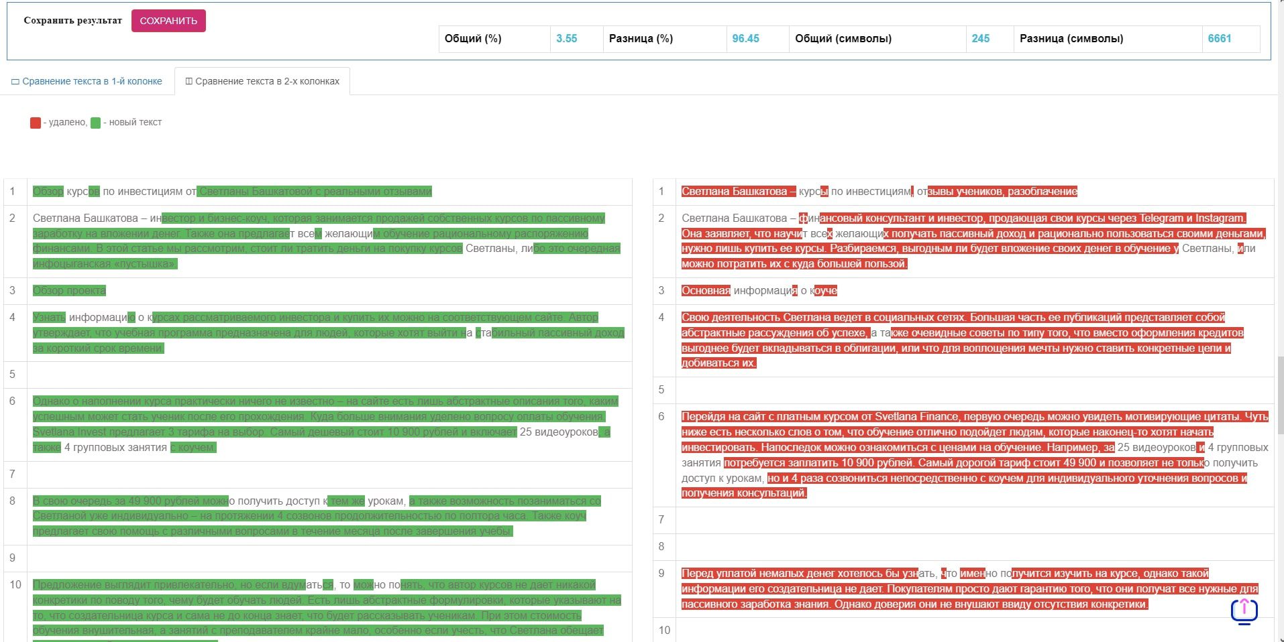Click the two-column icon before 2-х колонках
Screen dimensions: 1284x642
tap(189, 82)
